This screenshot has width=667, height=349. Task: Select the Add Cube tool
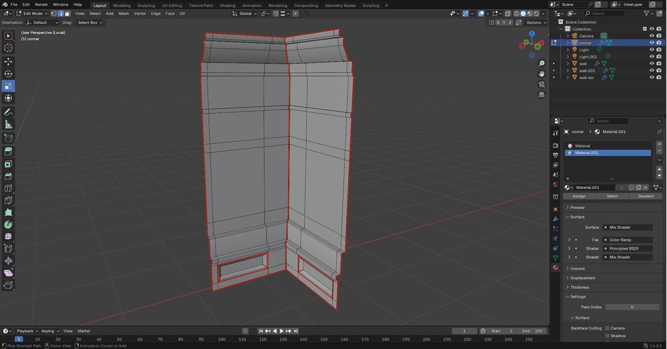8,138
